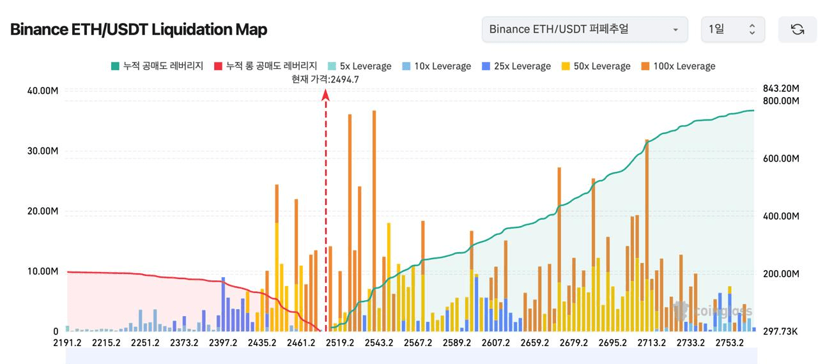The width and height of the screenshot is (818, 364).
Task: Toggle the 25x Leverage legend item
Action: click(x=516, y=66)
